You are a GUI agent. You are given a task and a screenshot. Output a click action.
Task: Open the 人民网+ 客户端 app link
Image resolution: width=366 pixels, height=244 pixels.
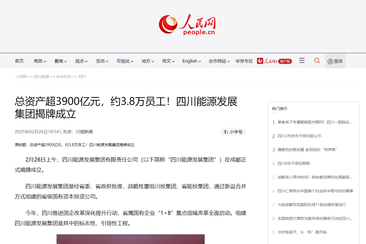[274, 61]
